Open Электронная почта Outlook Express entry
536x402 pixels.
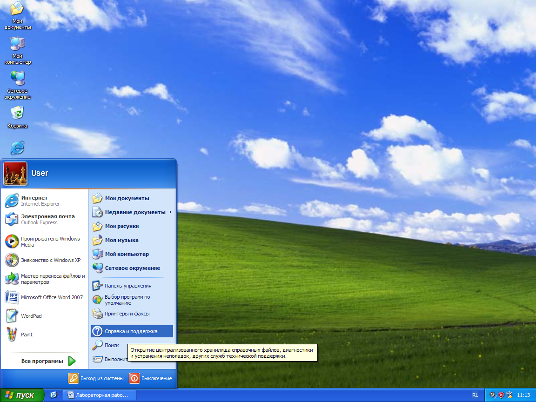pos(45,219)
